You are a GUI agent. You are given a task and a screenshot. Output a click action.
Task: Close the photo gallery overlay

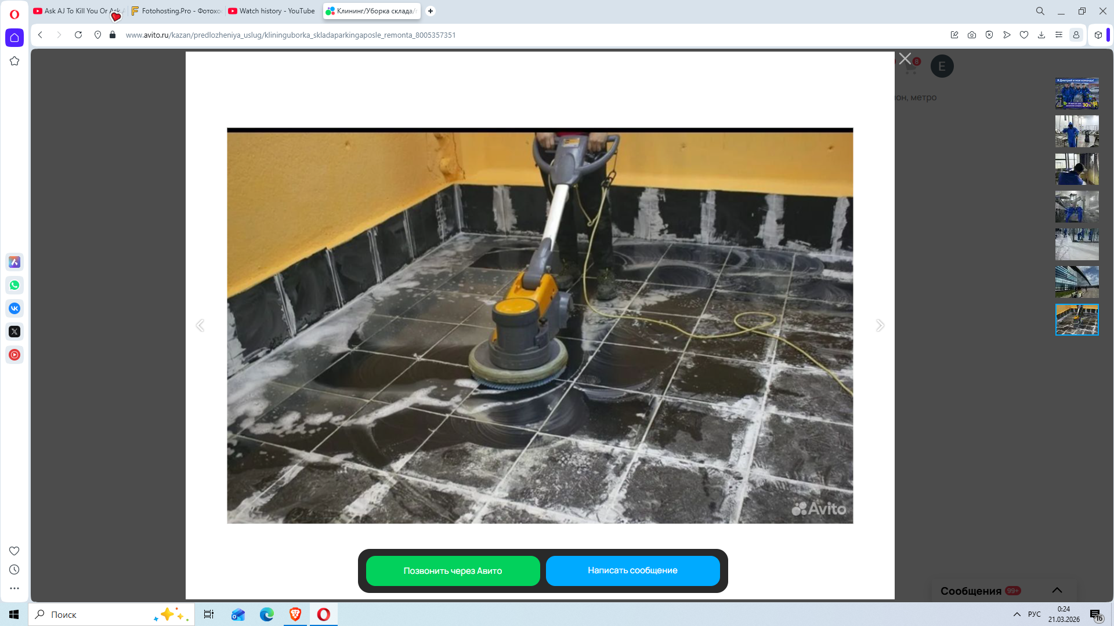coord(905,59)
